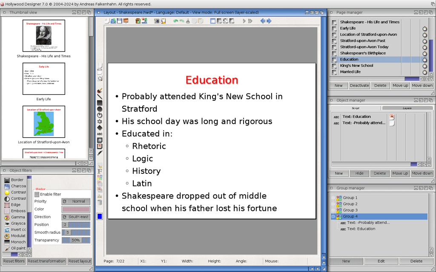436x272 pixels.
Task: Open the shadow Priority dropdown
Action: click(x=76, y=201)
